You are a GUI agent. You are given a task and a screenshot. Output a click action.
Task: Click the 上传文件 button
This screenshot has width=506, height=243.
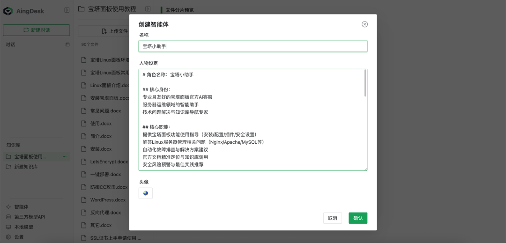pyautogui.click(x=115, y=31)
